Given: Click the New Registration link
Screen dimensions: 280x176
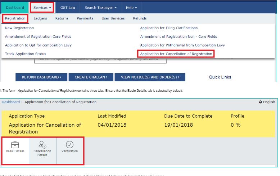Looking at the screenshot, I should point(19,28).
